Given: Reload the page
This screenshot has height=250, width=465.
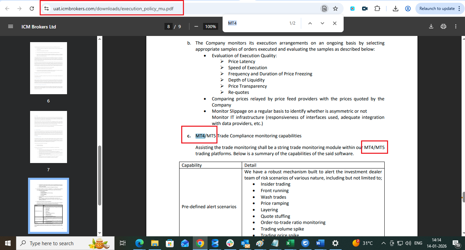Looking at the screenshot, I should (32, 9).
